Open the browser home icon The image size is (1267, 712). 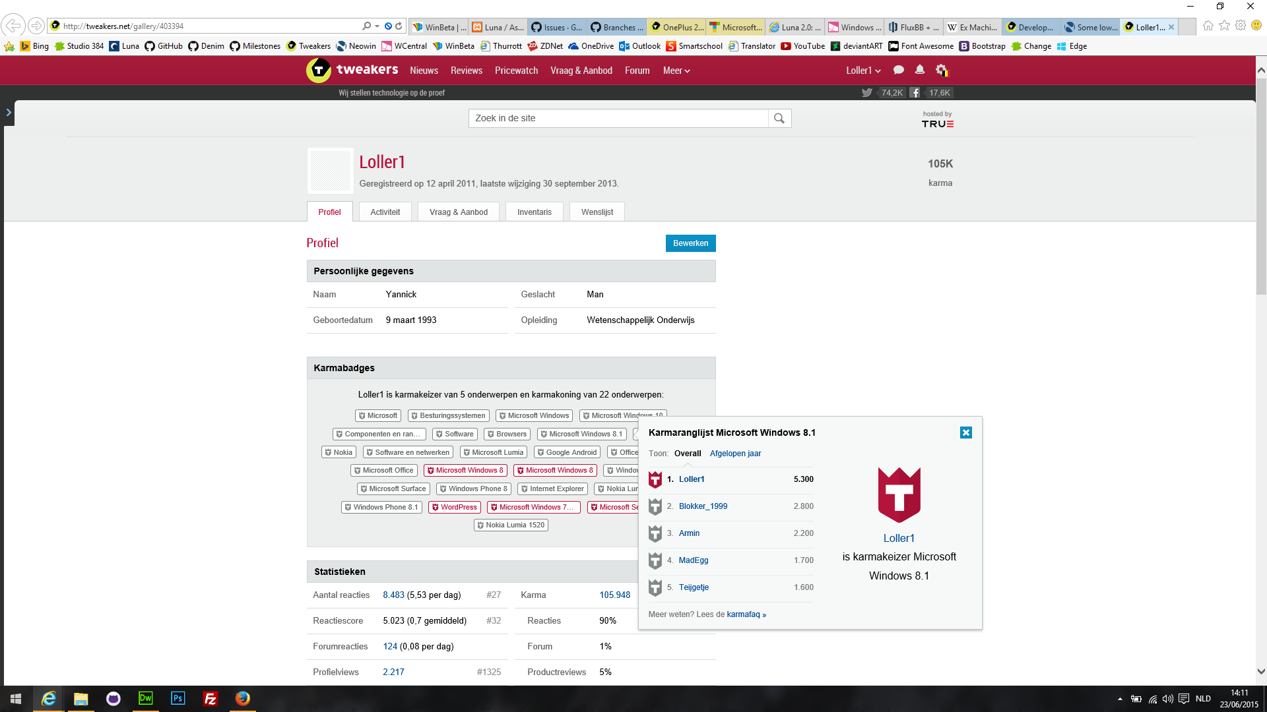tap(1208, 26)
